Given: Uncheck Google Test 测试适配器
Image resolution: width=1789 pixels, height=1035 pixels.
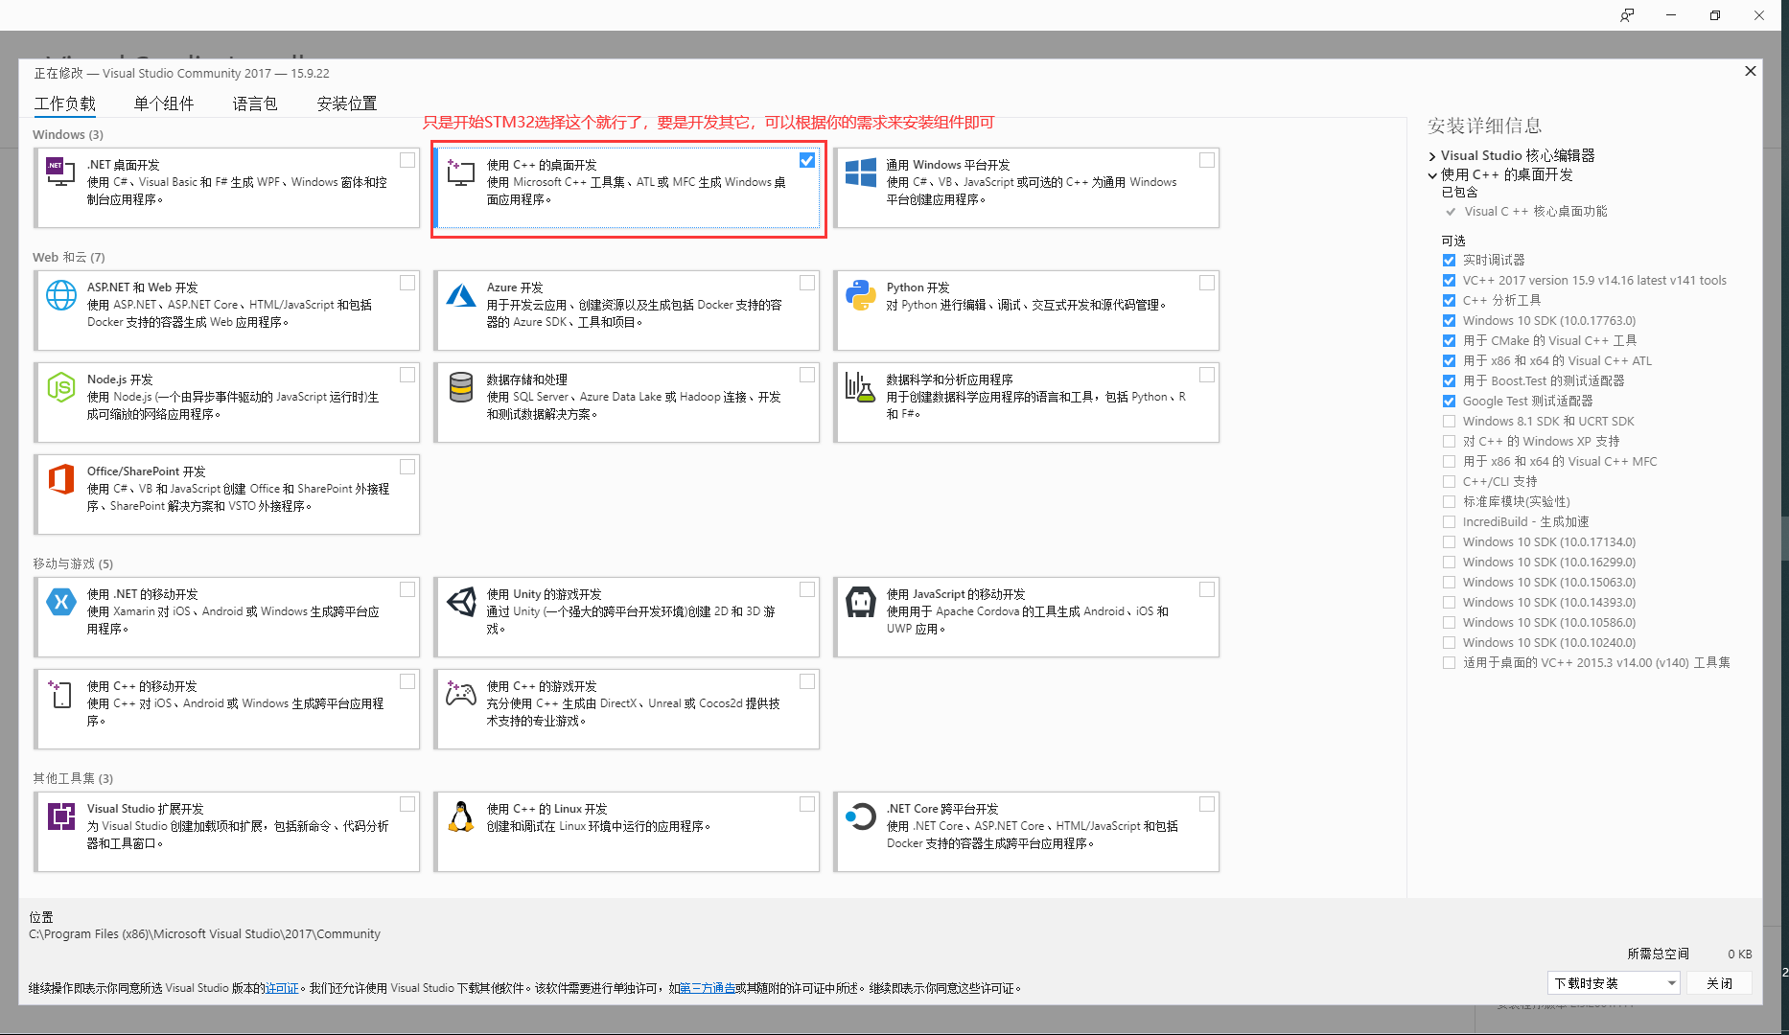Looking at the screenshot, I should pyautogui.click(x=1449, y=402).
